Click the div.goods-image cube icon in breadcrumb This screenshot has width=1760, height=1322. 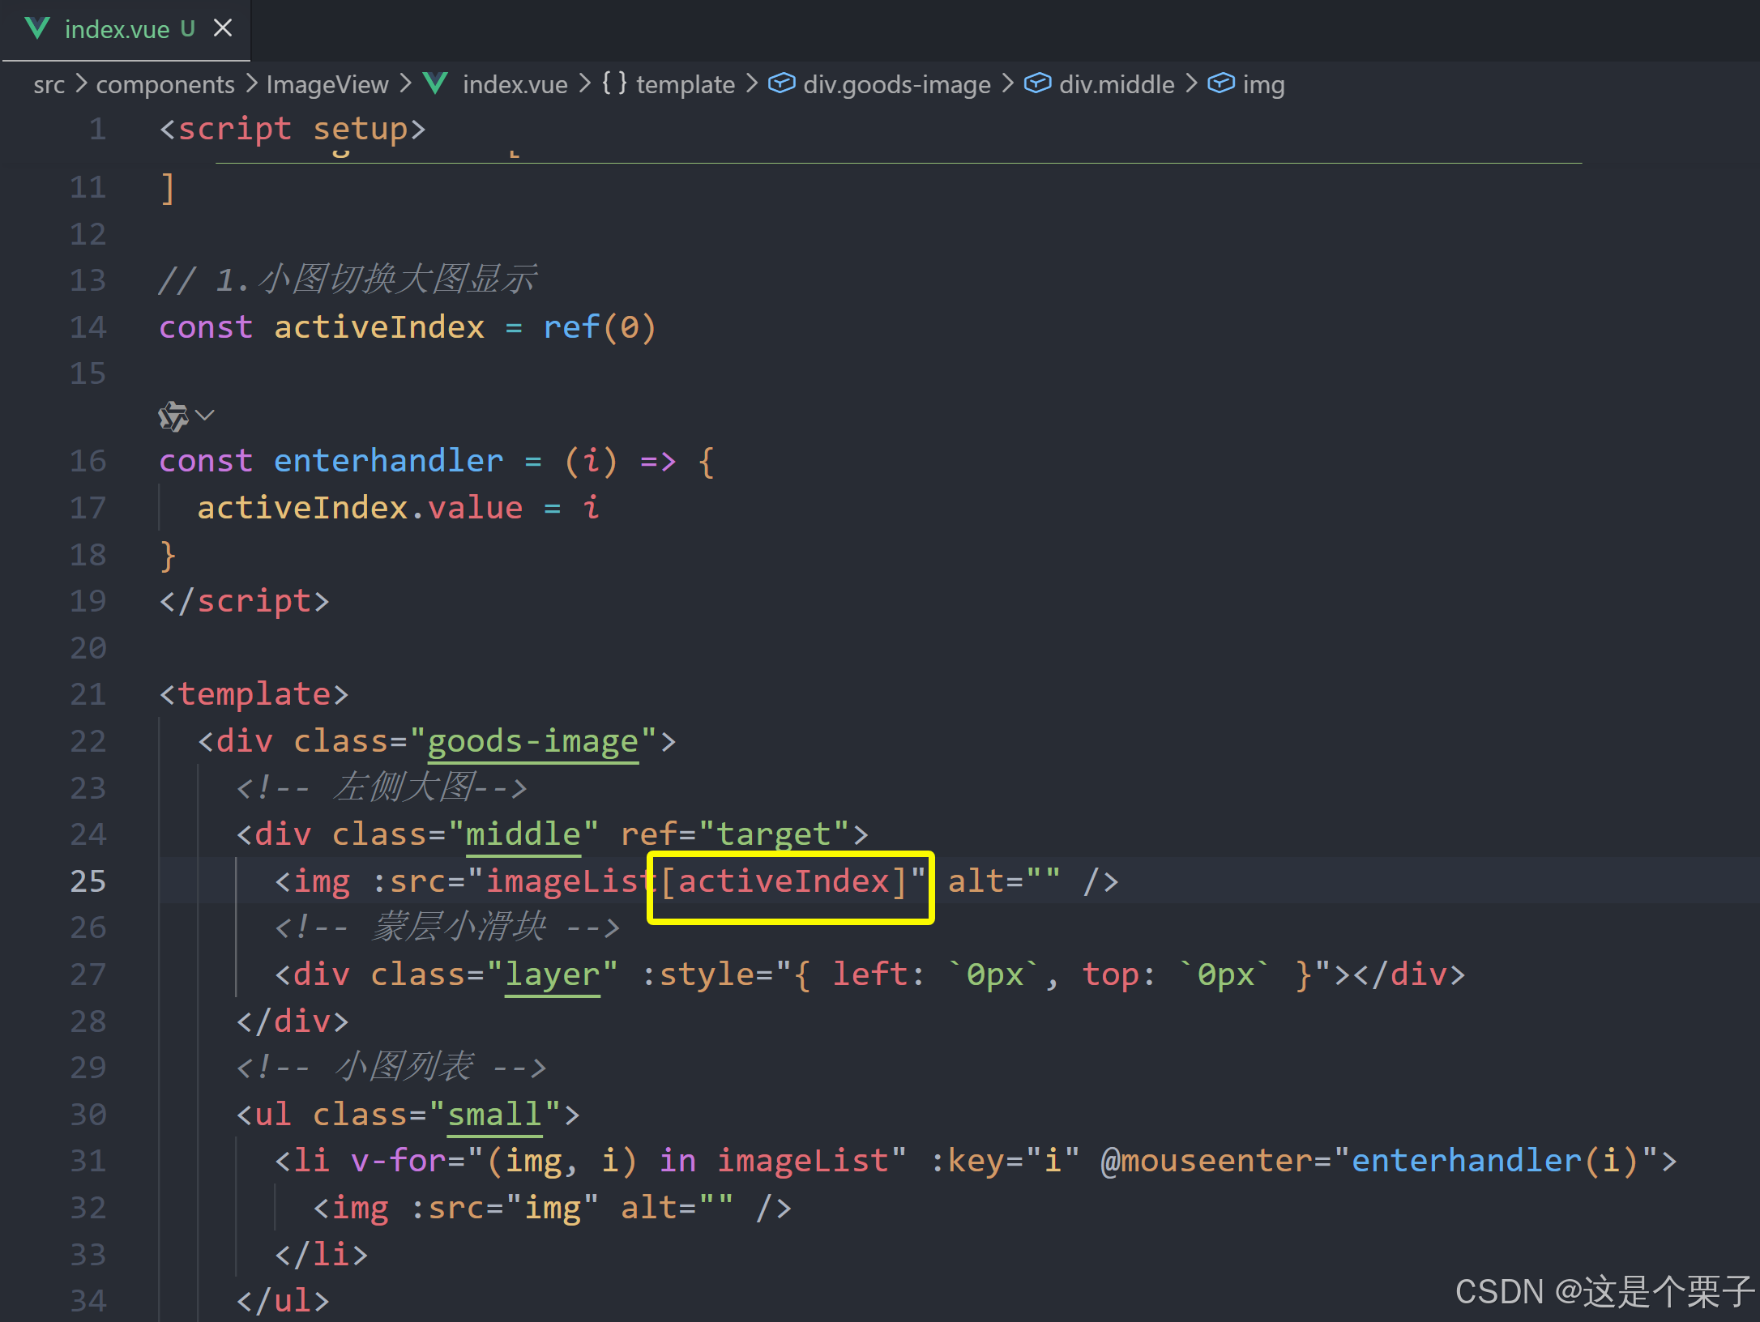781,83
